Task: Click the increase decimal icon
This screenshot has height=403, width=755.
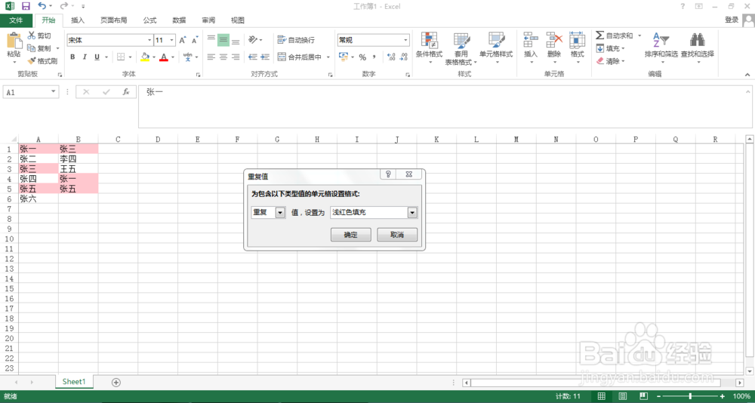Action: click(x=391, y=57)
